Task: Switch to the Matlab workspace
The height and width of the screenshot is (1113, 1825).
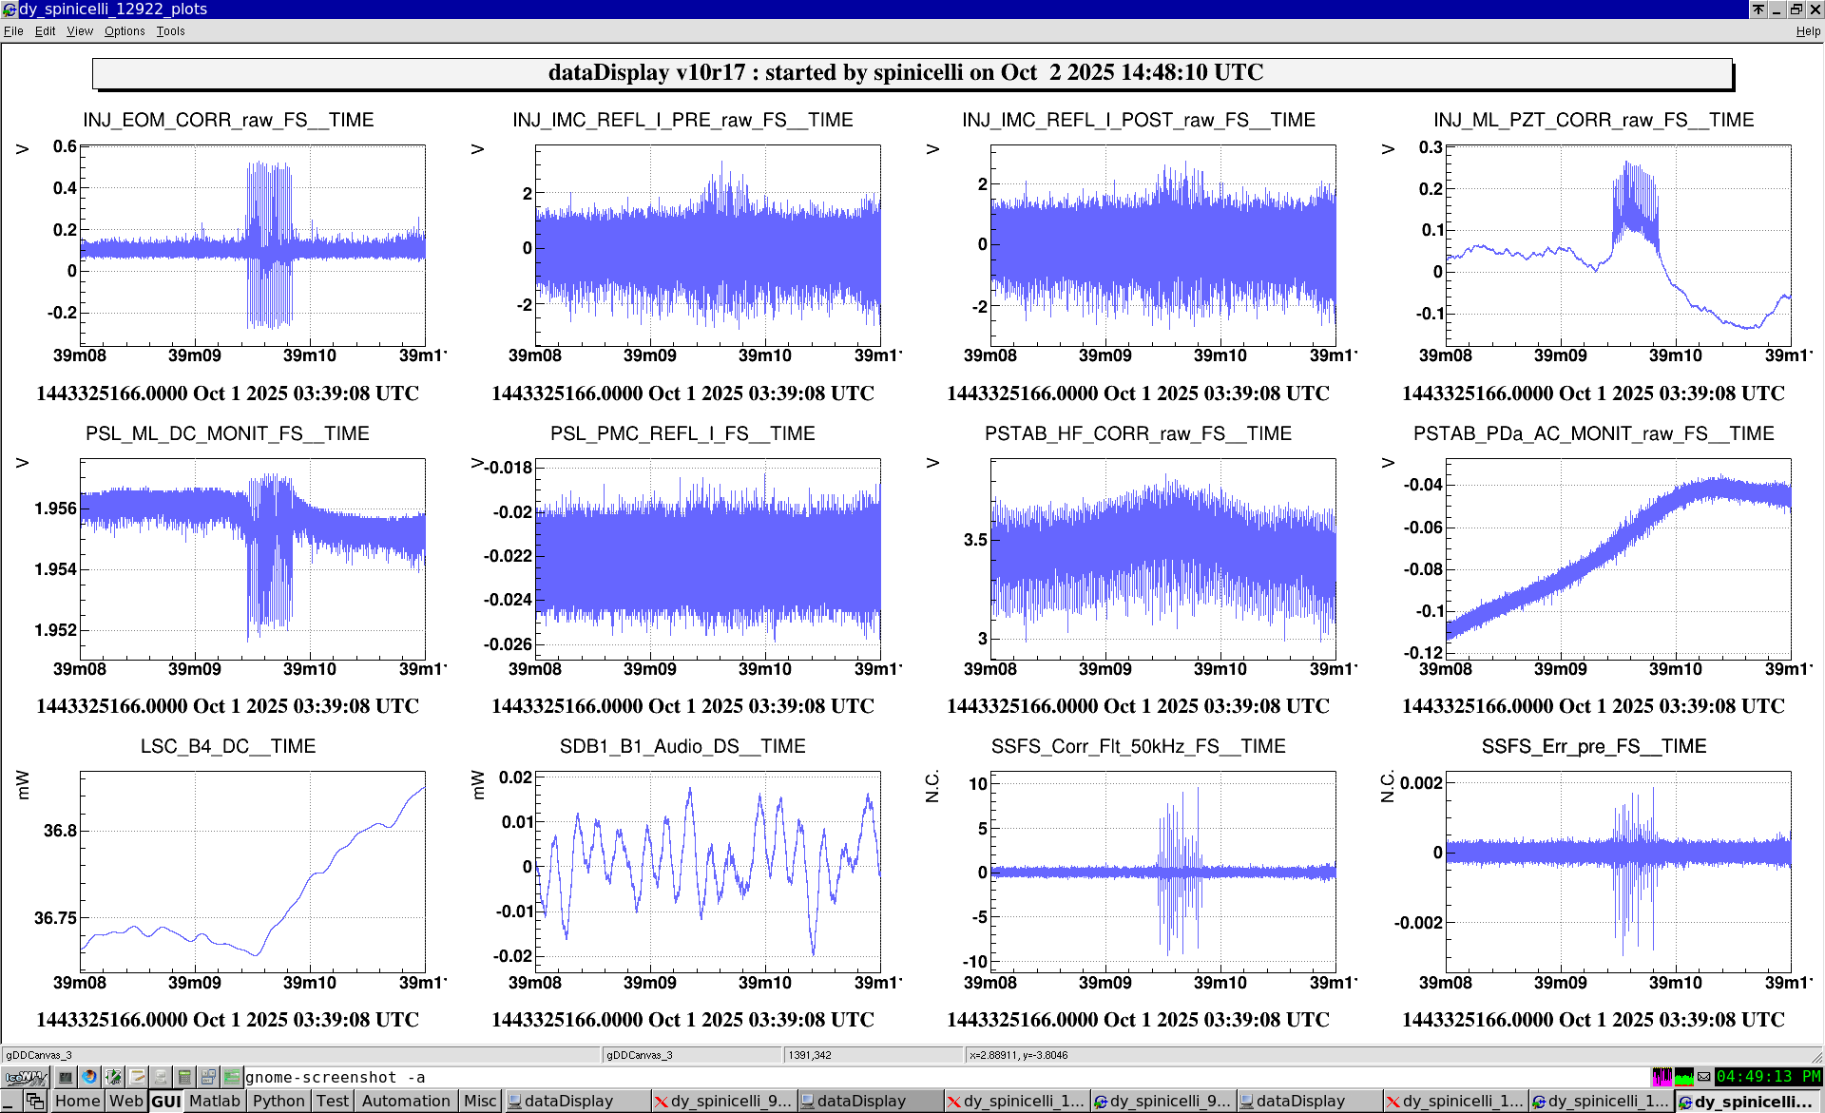Action: [215, 1101]
